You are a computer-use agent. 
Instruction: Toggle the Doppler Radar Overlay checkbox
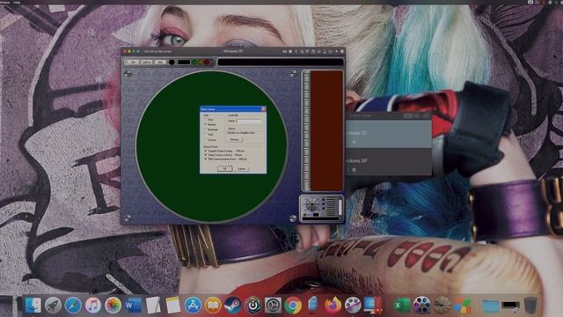click(x=206, y=151)
